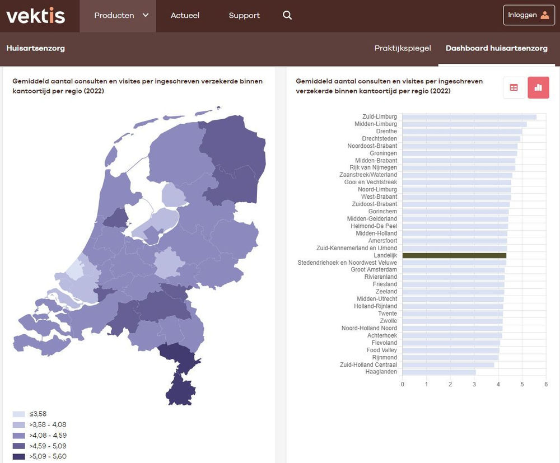Select the Dashboard huisartsenzorg tab
The width and height of the screenshot is (560, 463).
pos(496,49)
